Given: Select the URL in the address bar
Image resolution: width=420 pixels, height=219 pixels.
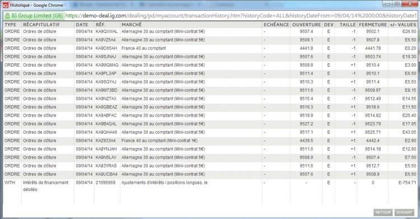Looking at the screenshot, I should 241,16.
